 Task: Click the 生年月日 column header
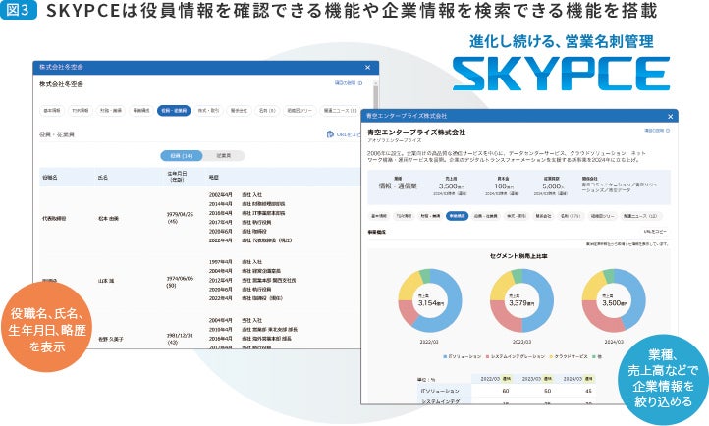177,176
